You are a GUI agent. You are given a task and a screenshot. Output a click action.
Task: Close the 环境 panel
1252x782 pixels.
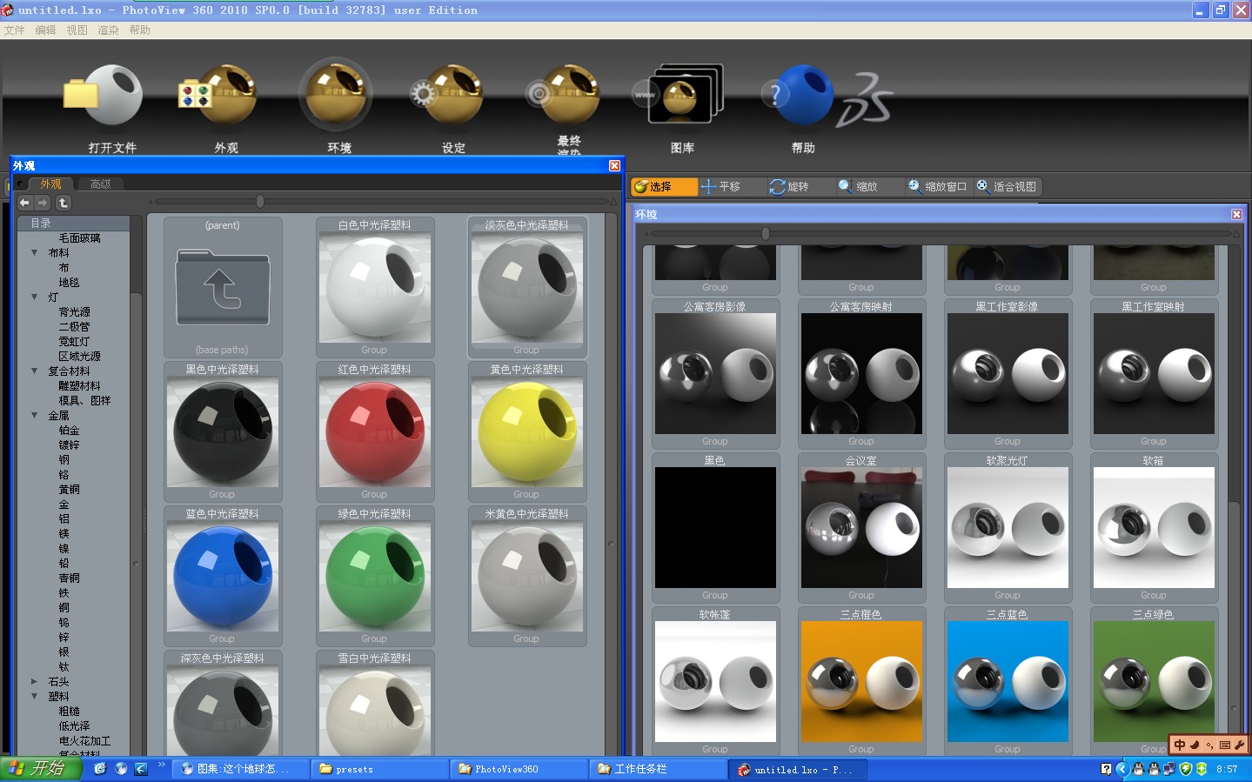(1236, 214)
